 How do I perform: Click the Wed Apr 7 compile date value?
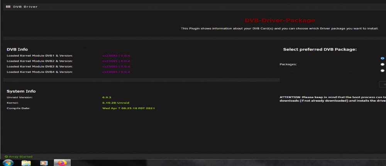tap(129, 108)
